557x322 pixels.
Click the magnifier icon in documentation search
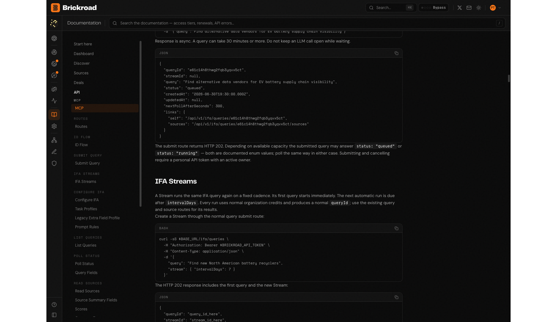pos(114,23)
